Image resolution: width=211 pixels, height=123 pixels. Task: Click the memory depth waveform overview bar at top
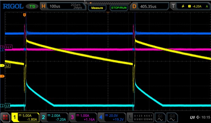tap(108, 3)
